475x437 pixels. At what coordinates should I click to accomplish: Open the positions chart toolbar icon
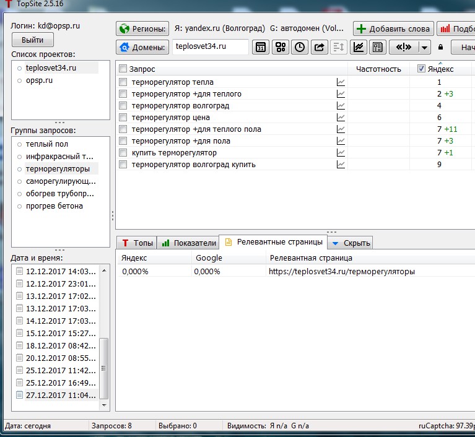click(x=359, y=47)
